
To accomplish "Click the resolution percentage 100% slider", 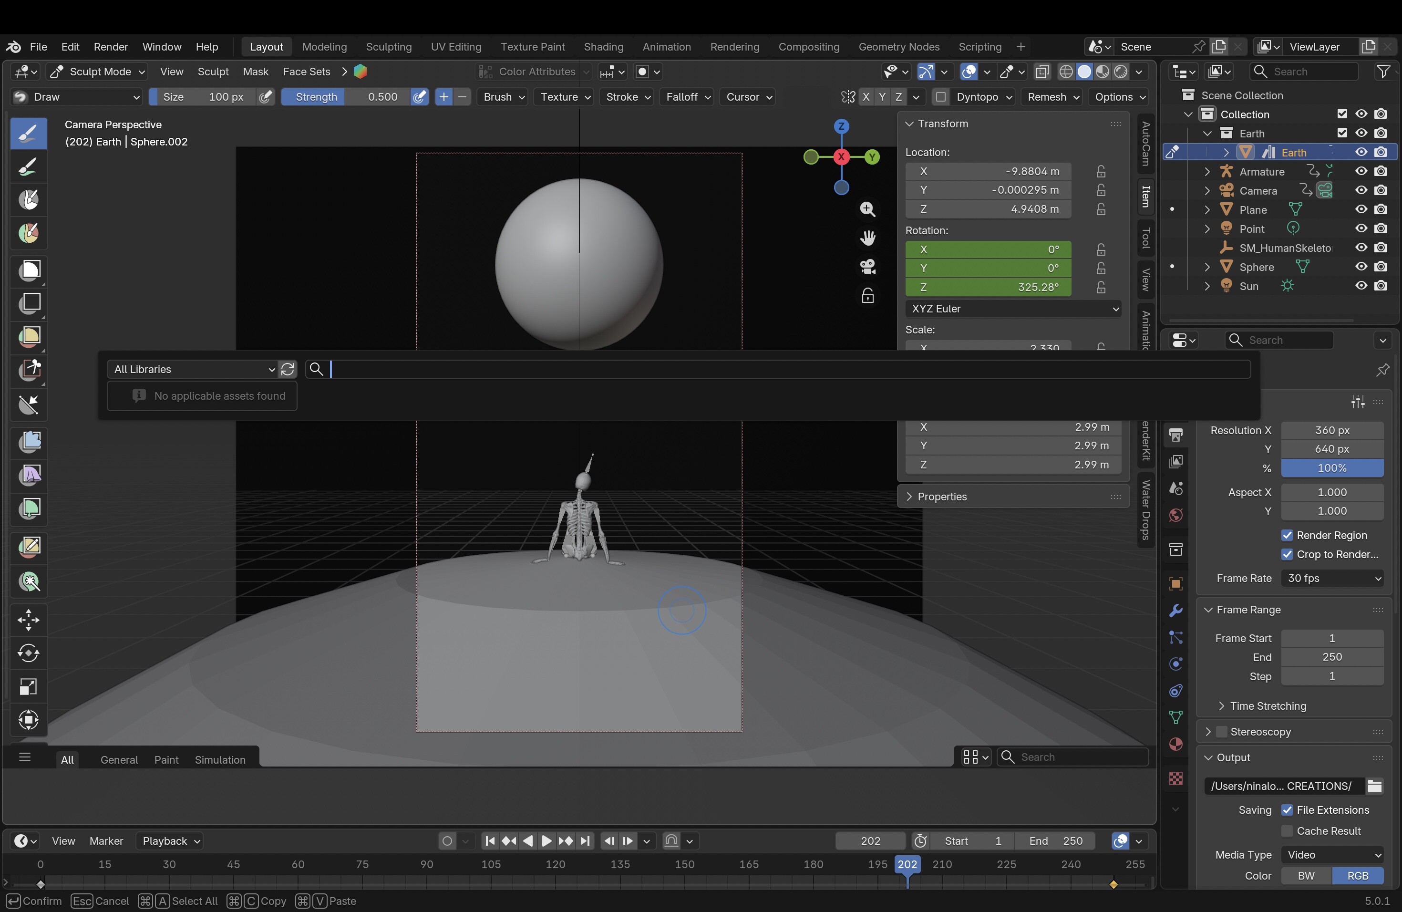I will pos(1332,468).
